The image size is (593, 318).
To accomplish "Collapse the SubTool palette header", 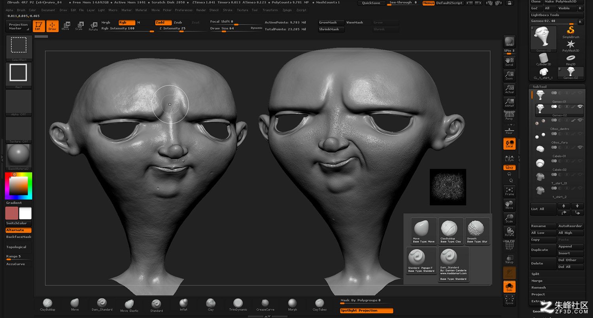I will click(x=540, y=87).
